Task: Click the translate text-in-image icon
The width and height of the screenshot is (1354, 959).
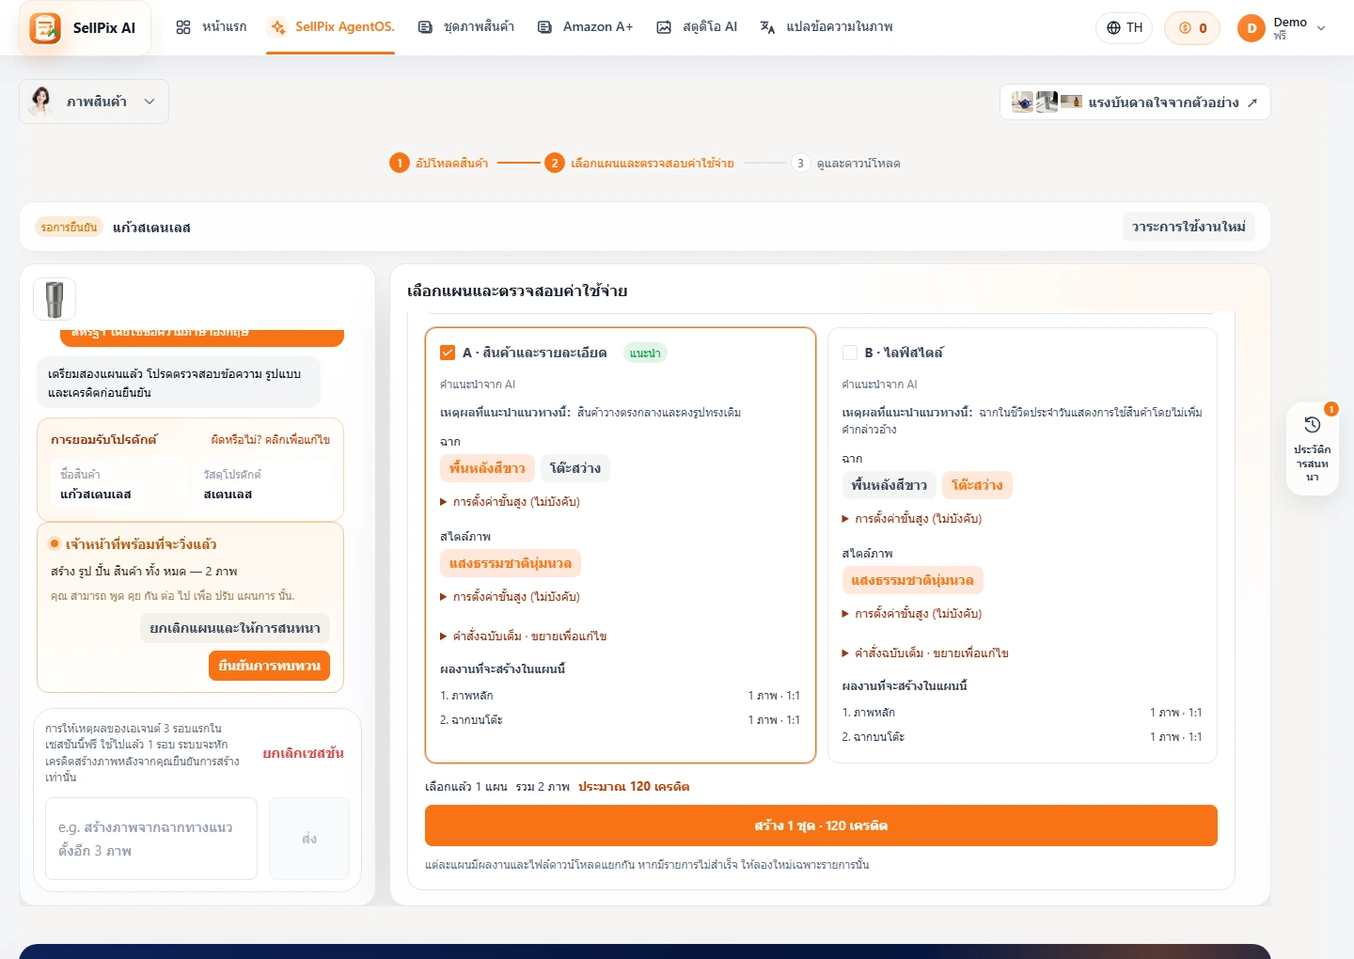Action: click(x=767, y=27)
